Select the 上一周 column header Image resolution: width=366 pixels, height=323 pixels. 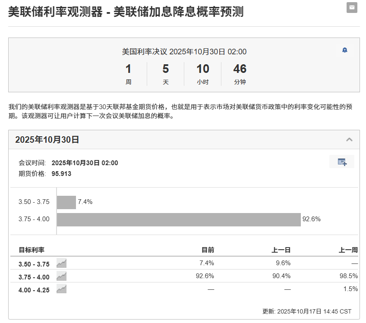tap(347, 250)
